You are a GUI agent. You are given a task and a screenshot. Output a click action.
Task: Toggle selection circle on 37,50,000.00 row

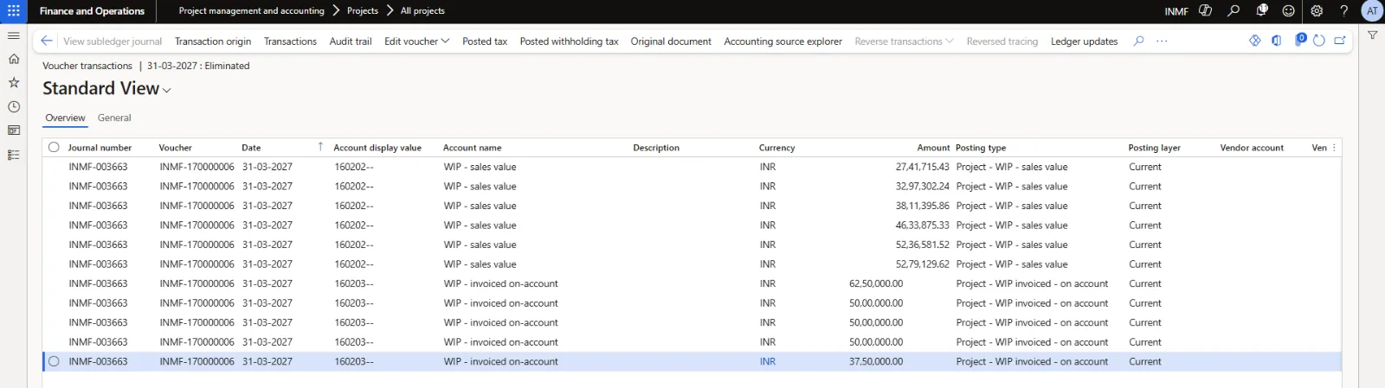point(54,361)
